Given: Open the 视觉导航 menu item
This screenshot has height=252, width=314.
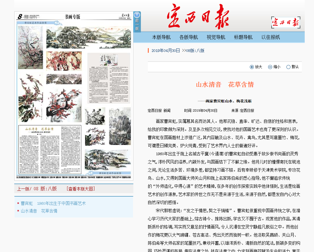Looking at the screenshot, I should 216,37.
